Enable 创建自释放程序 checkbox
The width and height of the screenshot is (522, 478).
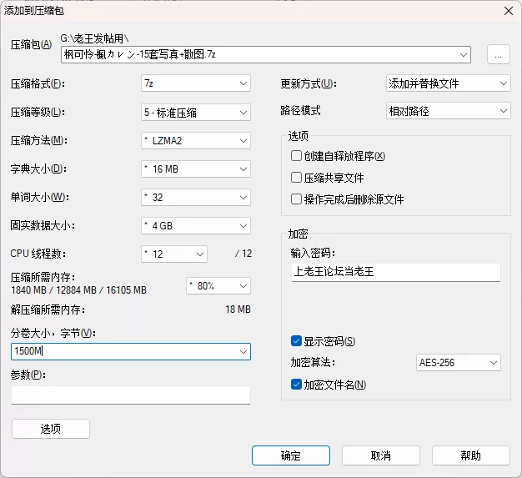click(296, 156)
